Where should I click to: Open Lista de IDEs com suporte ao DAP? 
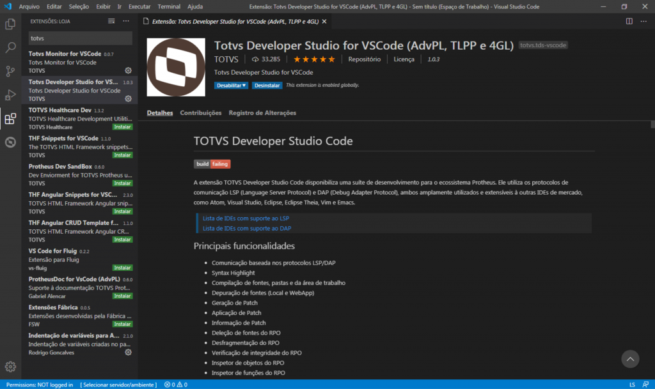click(x=247, y=228)
